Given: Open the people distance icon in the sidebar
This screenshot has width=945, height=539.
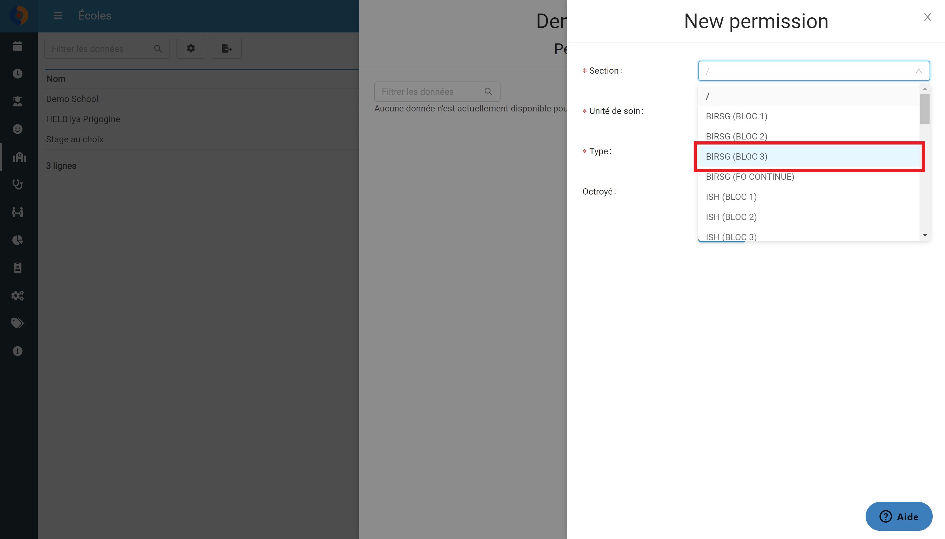Looking at the screenshot, I should [x=17, y=212].
